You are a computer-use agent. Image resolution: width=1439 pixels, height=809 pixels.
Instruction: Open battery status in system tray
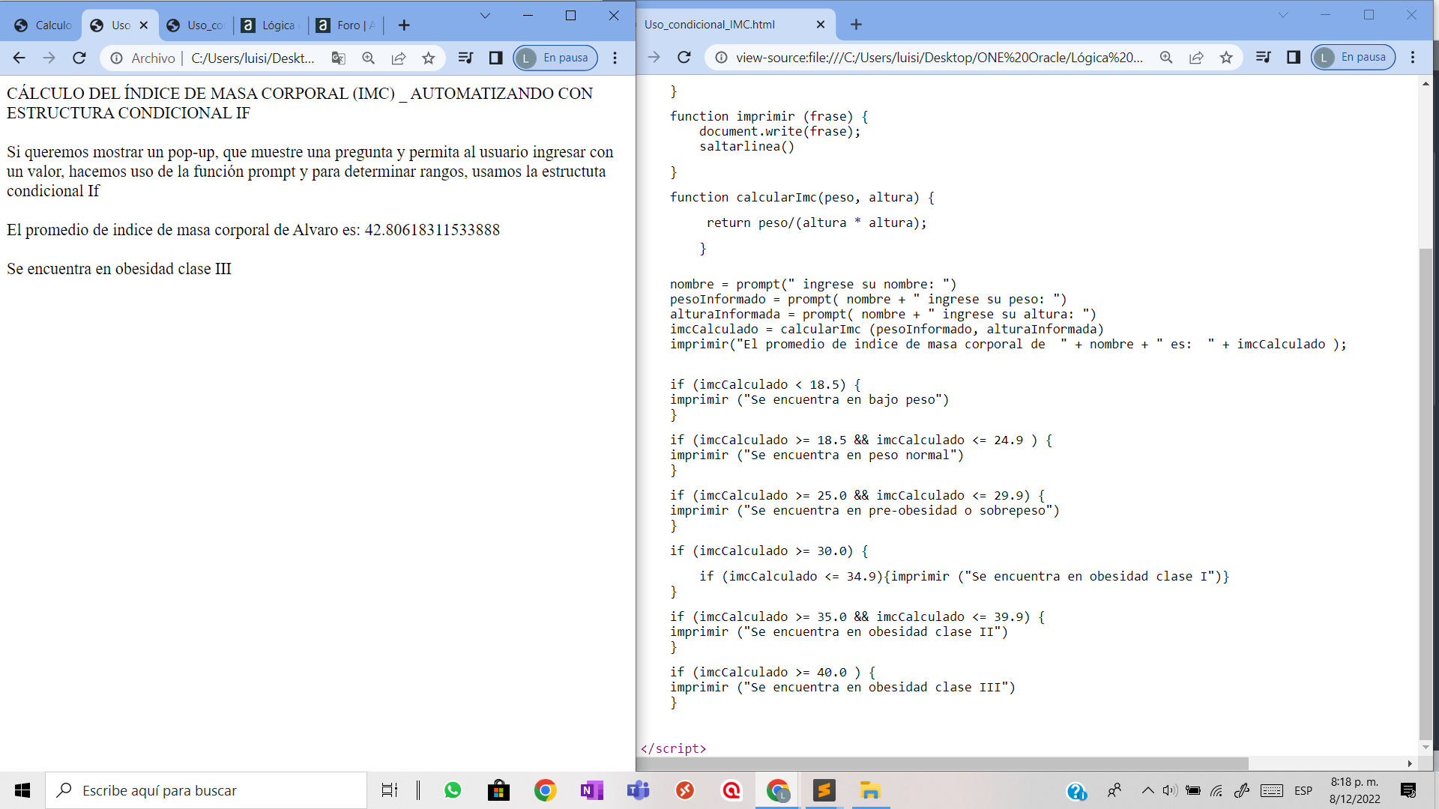(1193, 790)
